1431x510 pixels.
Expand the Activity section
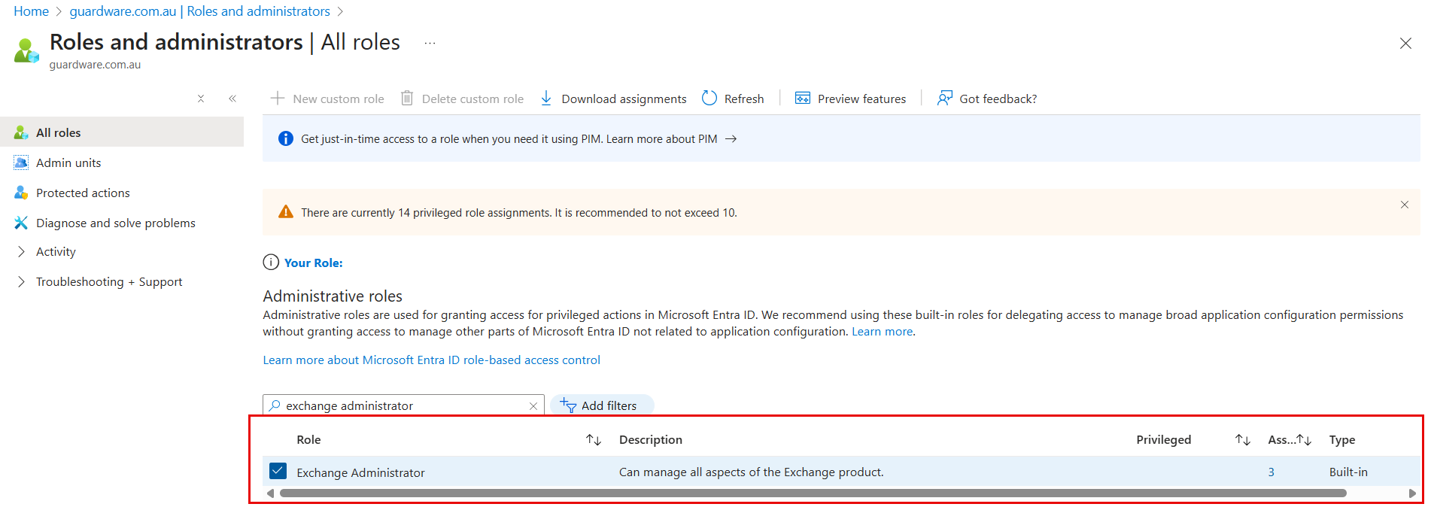coord(21,252)
